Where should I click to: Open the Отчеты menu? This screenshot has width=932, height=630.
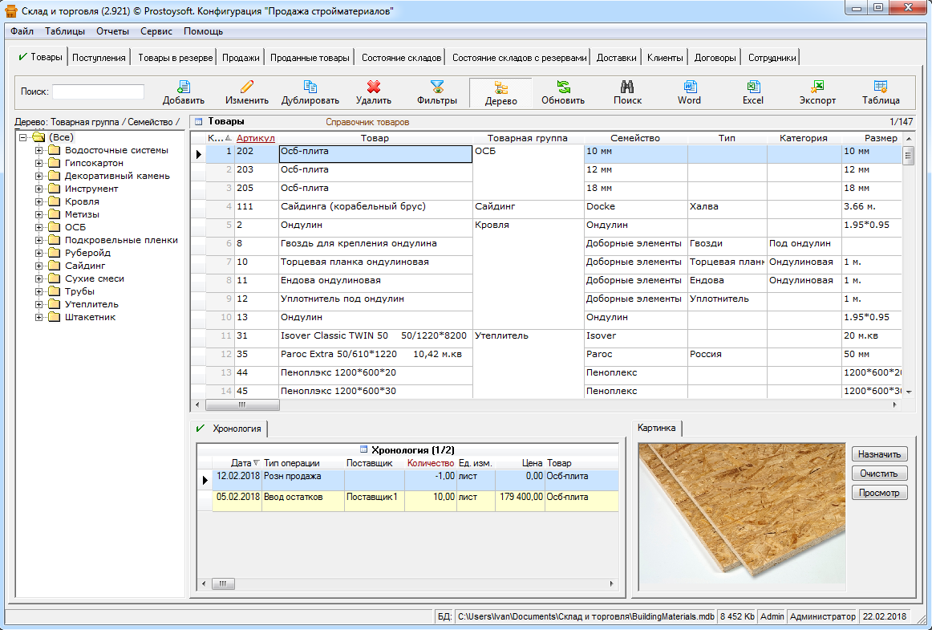112,31
